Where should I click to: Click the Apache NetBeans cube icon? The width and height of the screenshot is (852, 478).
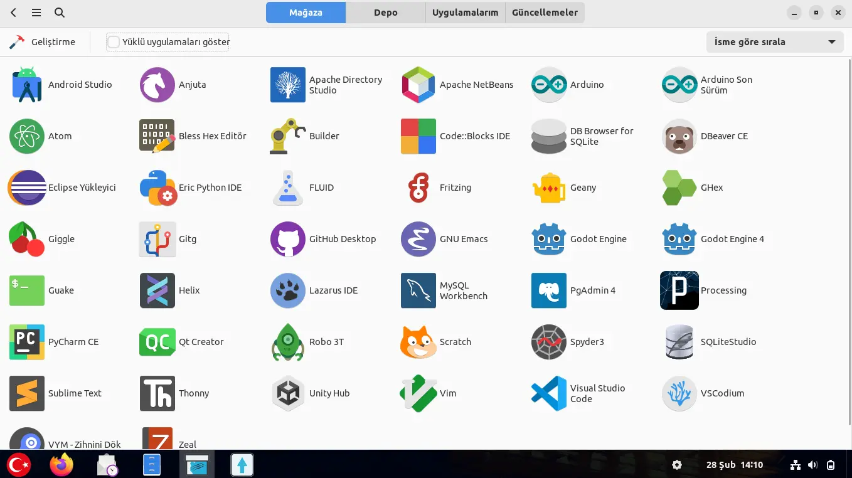(418, 85)
